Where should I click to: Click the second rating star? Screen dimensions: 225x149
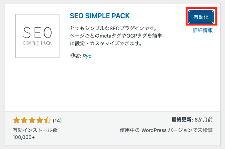coord(24,120)
